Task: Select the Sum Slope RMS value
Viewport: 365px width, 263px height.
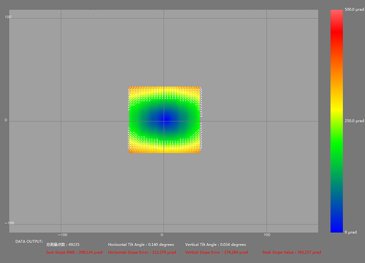Action: click(x=74, y=252)
